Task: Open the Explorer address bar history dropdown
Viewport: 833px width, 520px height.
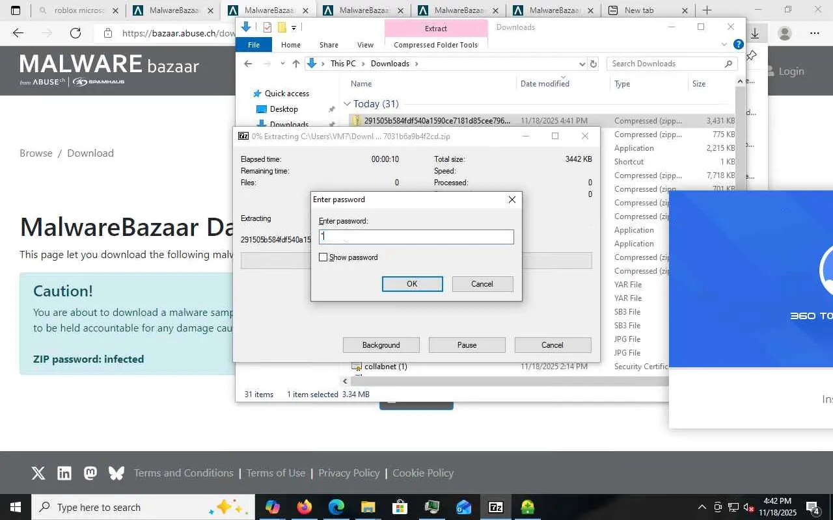Action: pos(582,64)
